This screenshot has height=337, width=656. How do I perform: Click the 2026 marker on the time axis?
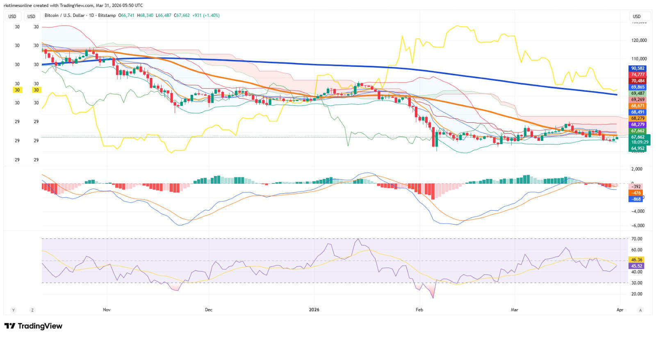[x=314, y=309]
